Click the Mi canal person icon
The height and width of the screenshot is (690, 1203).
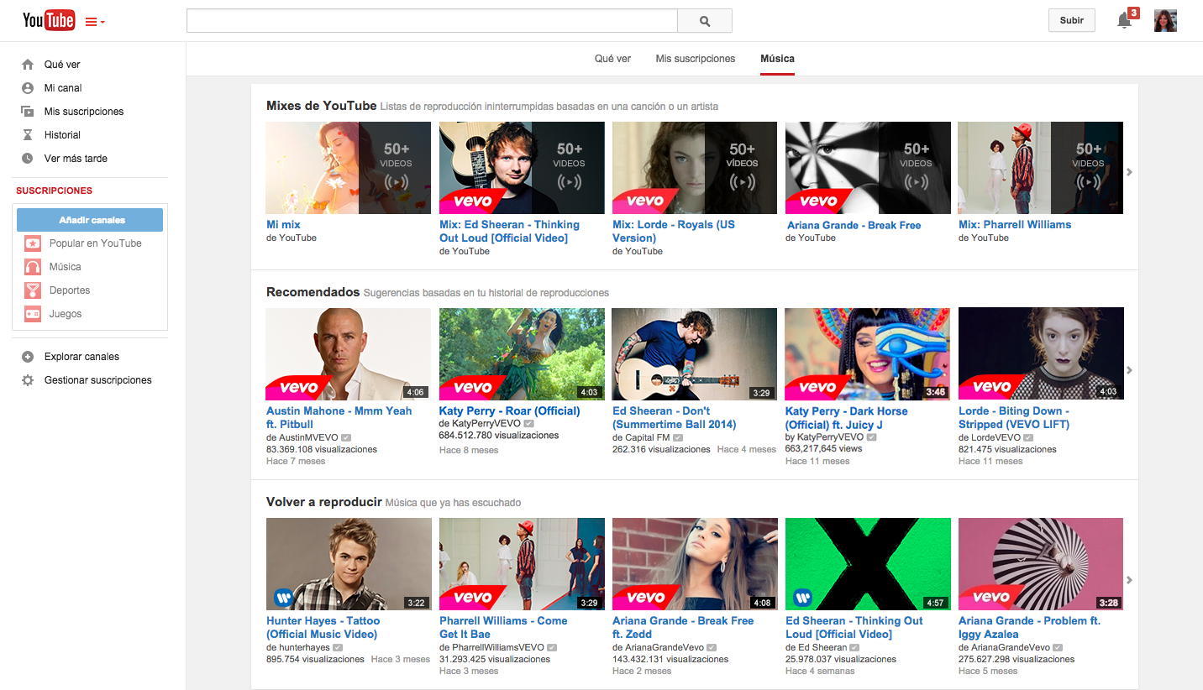click(28, 88)
